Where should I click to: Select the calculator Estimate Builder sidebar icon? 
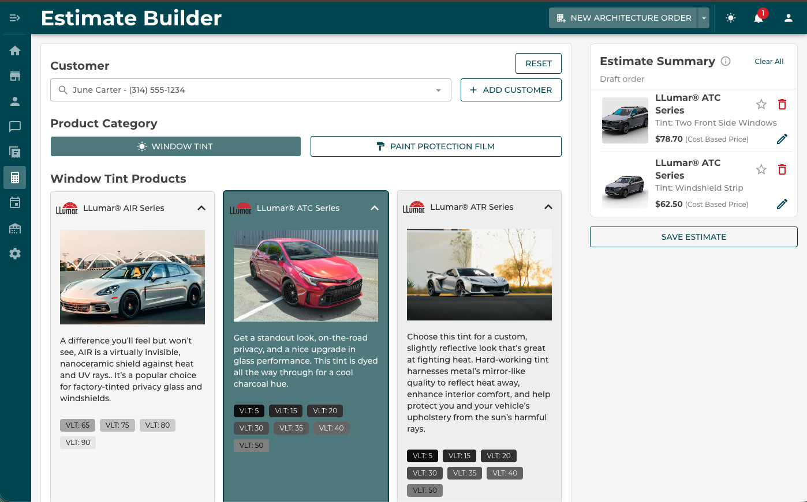15,178
